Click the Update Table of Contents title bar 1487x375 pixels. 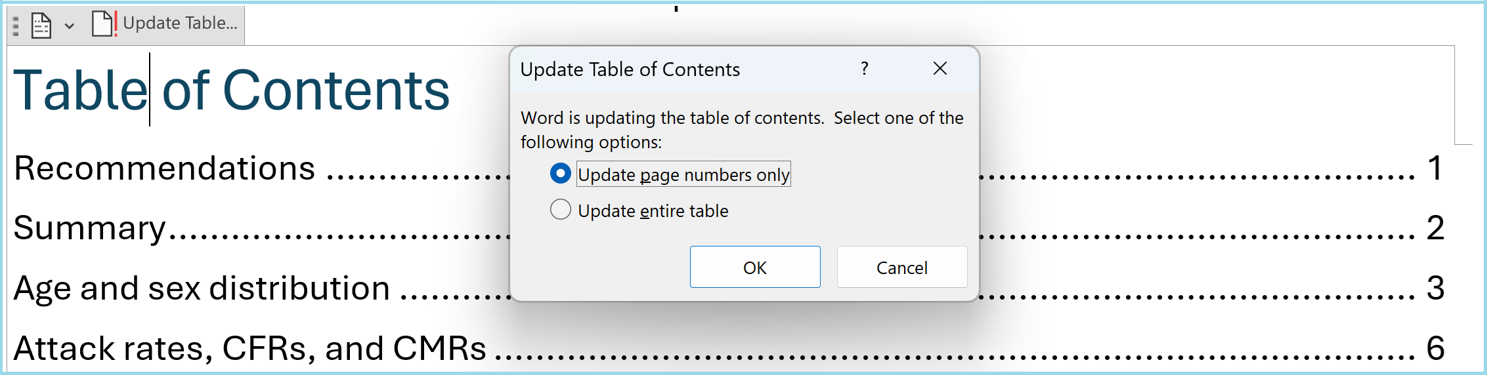683,69
